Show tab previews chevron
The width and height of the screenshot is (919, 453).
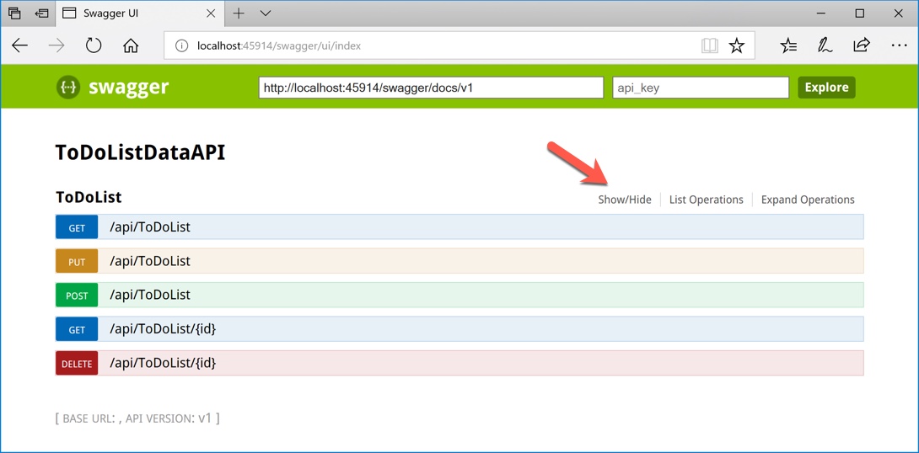click(x=266, y=13)
